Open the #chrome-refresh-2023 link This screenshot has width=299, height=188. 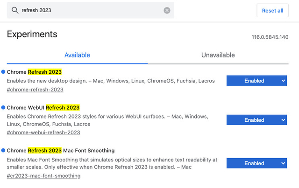point(35,90)
